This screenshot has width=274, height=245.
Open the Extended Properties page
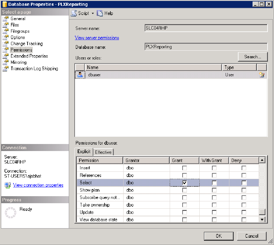(29, 56)
